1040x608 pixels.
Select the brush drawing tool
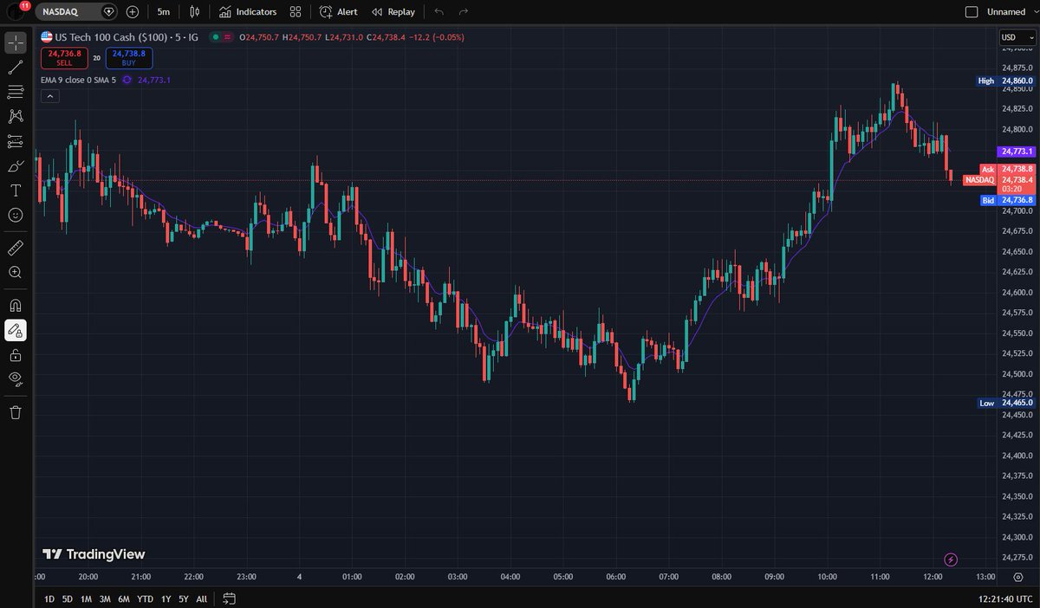16,165
